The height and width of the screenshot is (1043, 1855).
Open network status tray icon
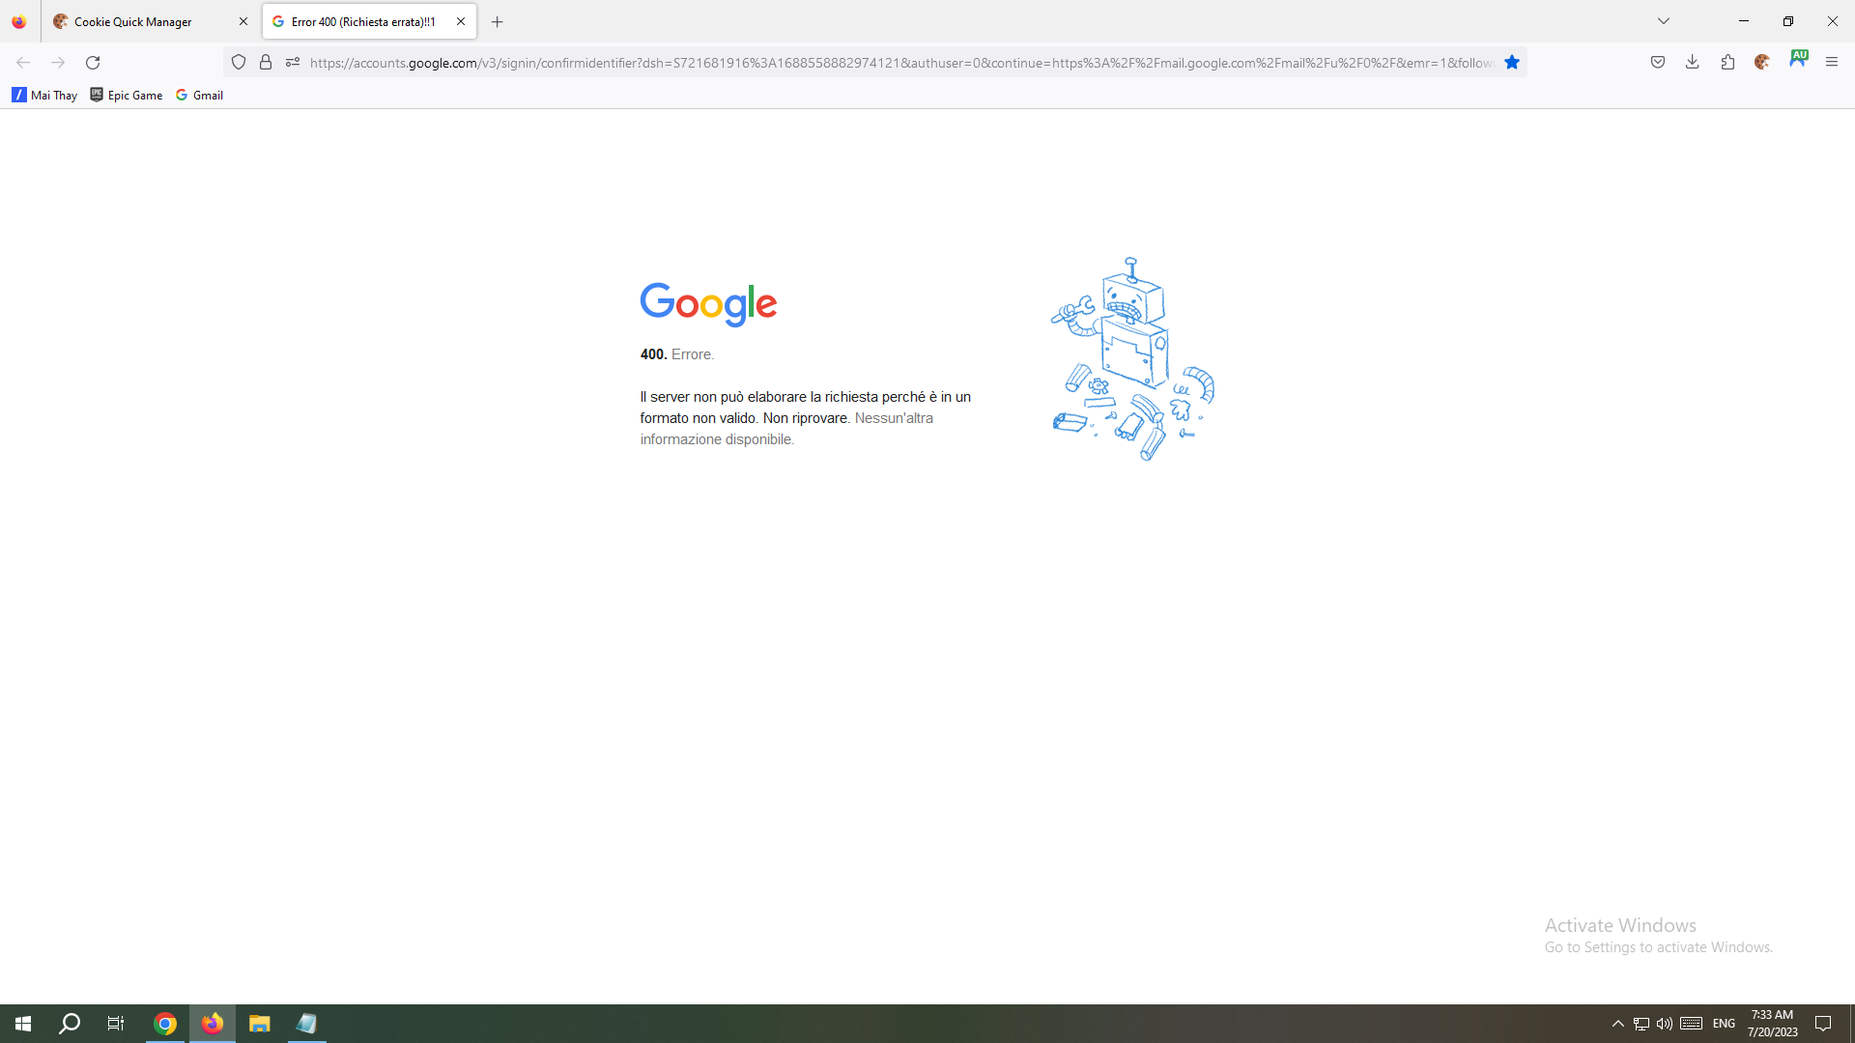pyautogui.click(x=1641, y=1024)
